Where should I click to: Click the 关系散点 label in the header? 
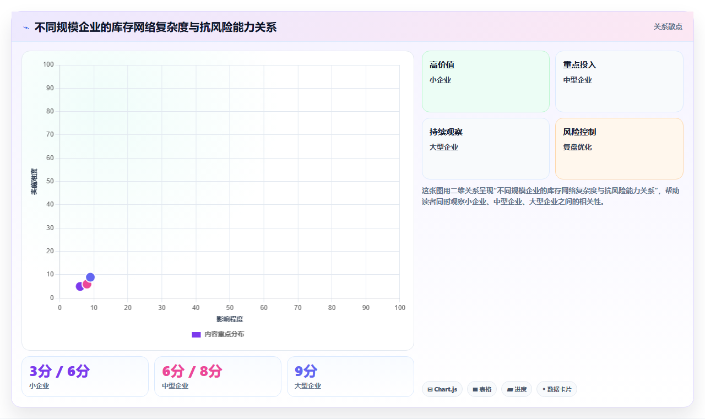pyautogui.click(x=668, y=26)
